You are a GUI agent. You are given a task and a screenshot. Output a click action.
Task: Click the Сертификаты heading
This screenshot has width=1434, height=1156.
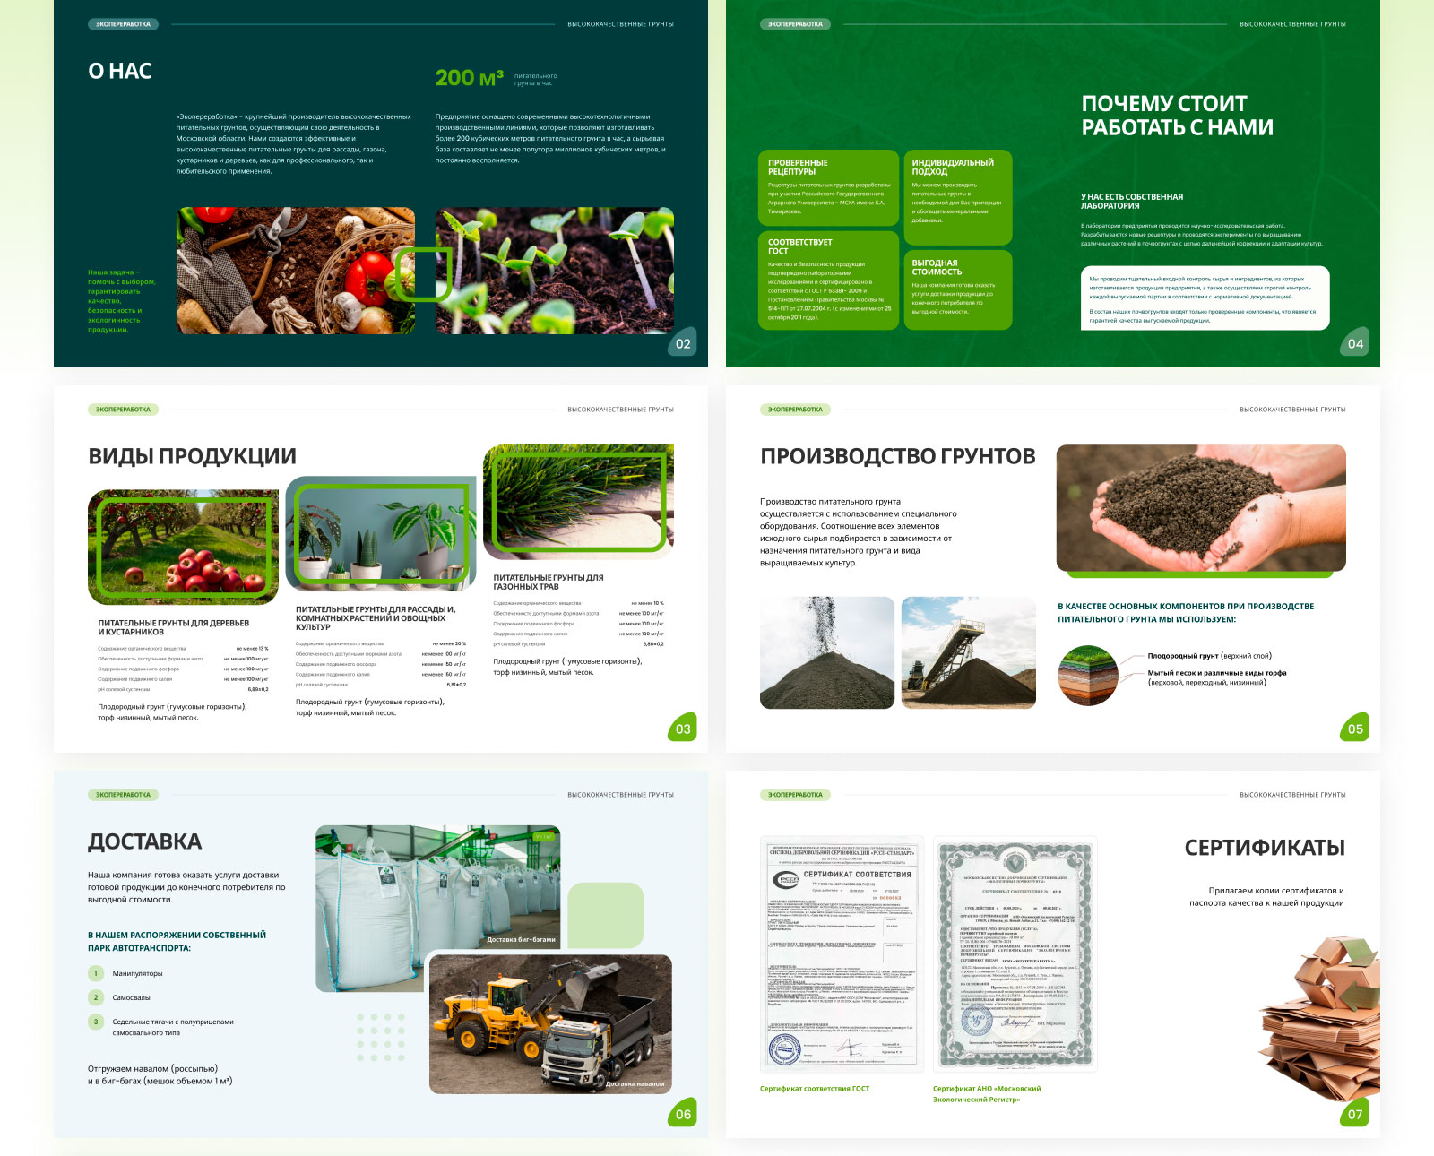(x=1265, y=848)
